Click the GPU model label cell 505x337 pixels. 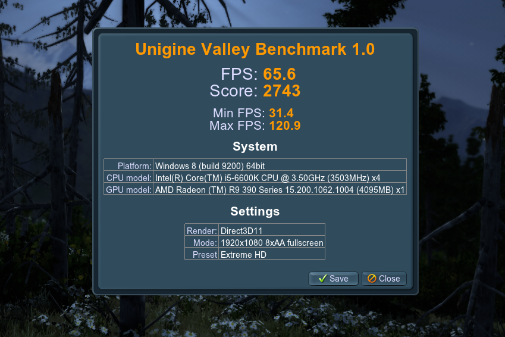[128, 189]
